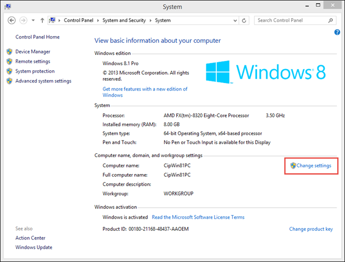The height and width of the screenshot is (262, 345).
Task: Click Change product key
Action: (311, 229)
